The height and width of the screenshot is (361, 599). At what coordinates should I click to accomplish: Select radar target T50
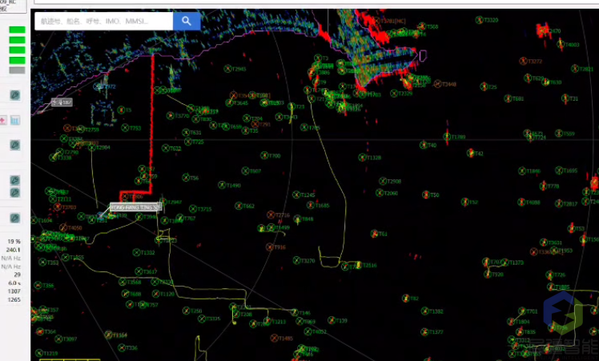[x=426, y=195]
